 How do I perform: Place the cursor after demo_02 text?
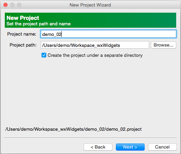click(x=62, y=34)
